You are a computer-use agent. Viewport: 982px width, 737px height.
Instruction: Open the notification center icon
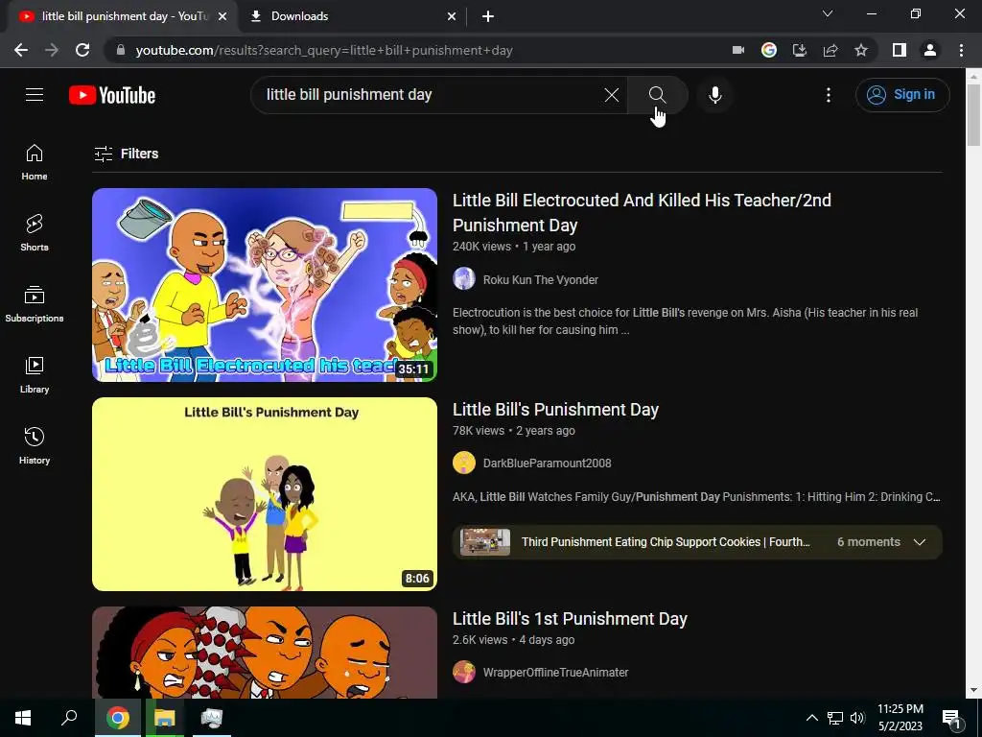[x=951, y=718]
